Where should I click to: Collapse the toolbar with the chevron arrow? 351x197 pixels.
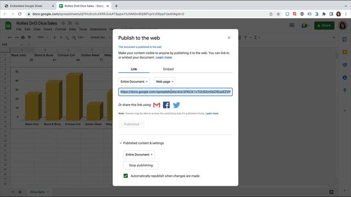click(334, 38)
